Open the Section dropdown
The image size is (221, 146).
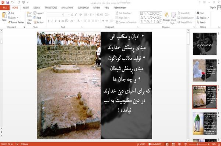[x=39, y=22]
